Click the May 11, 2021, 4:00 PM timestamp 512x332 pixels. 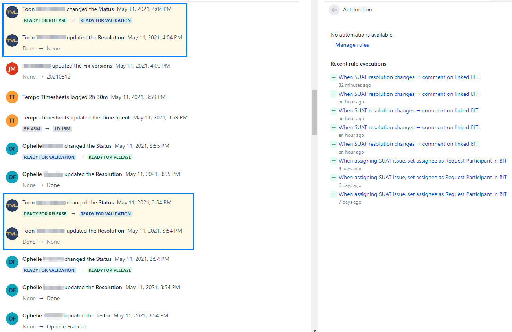tap(143, 66)
